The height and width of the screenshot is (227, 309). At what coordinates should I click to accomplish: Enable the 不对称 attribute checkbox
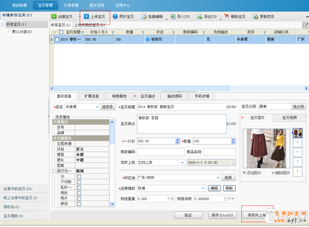tap(79, 182)
